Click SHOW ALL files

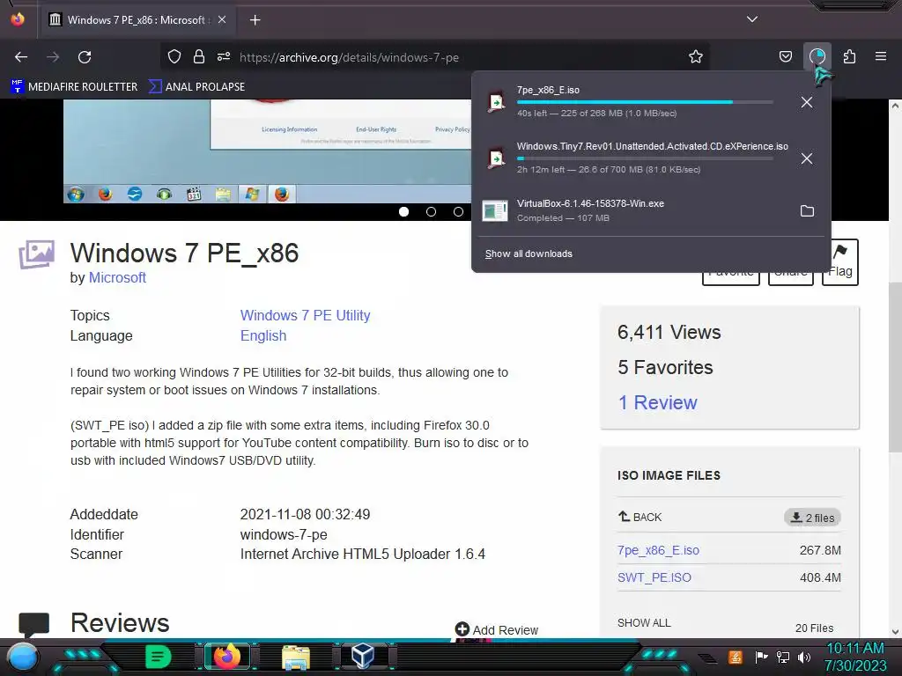click(x=644, y=622)
